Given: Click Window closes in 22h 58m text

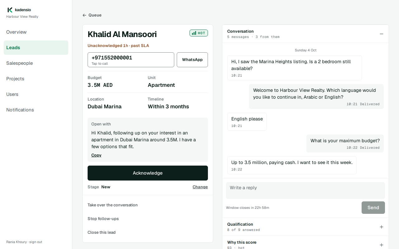Looking at the screenshot, I should [x=248, y=208].
